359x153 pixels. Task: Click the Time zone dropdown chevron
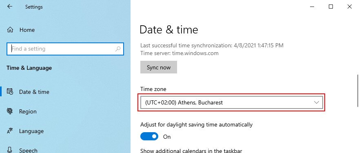[317, 102]
